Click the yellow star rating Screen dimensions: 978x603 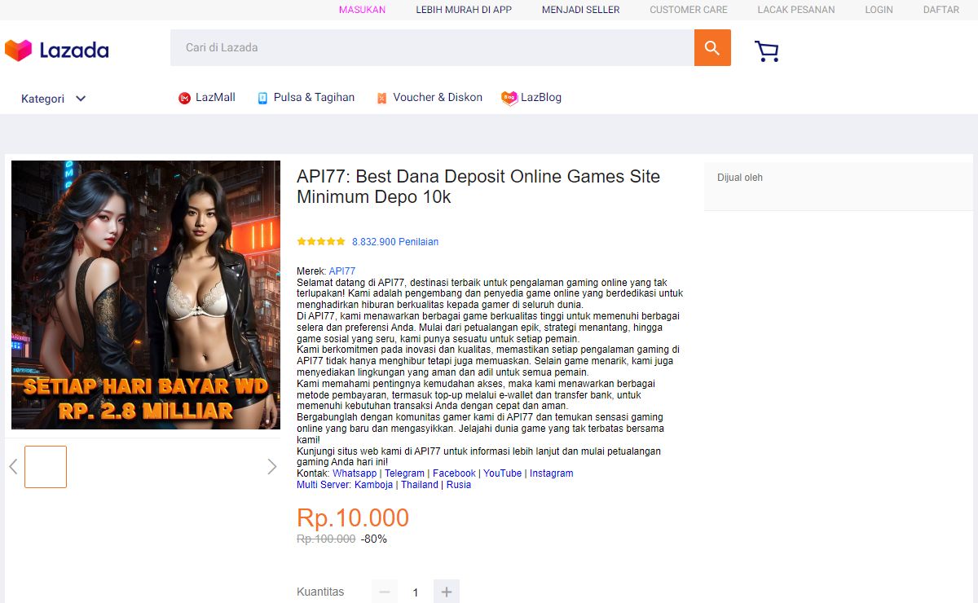321,241
